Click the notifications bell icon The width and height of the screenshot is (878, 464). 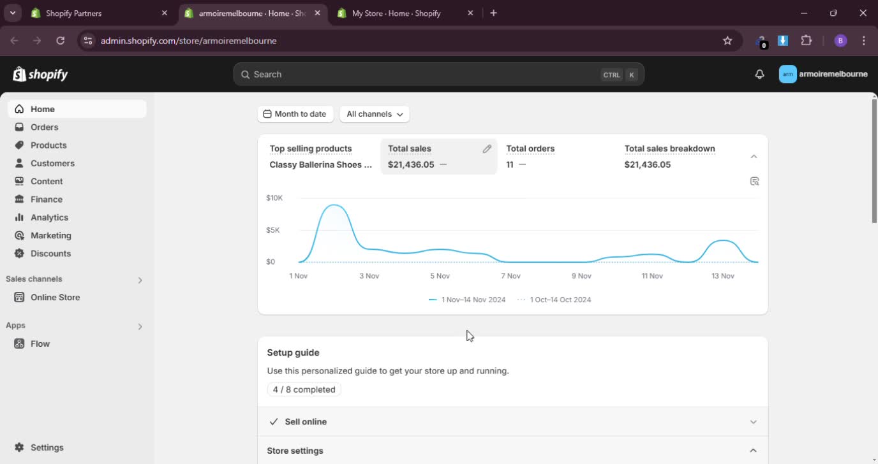pyautogui.click(x=759, y=75)
